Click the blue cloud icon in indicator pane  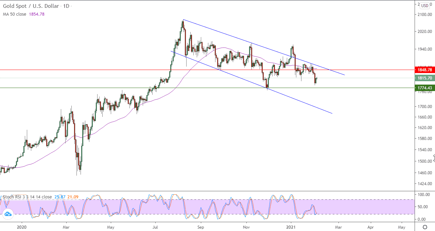point(7,214)
